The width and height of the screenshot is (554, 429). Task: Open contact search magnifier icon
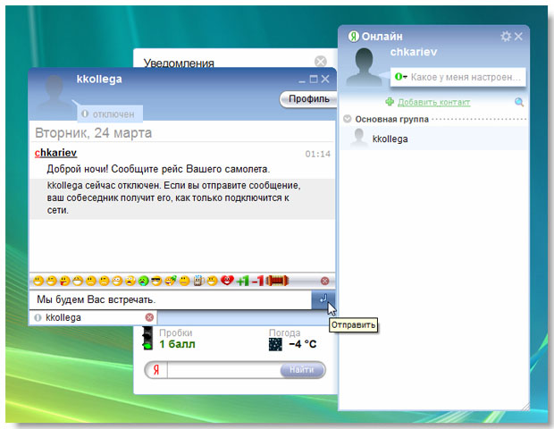(518, 102)
